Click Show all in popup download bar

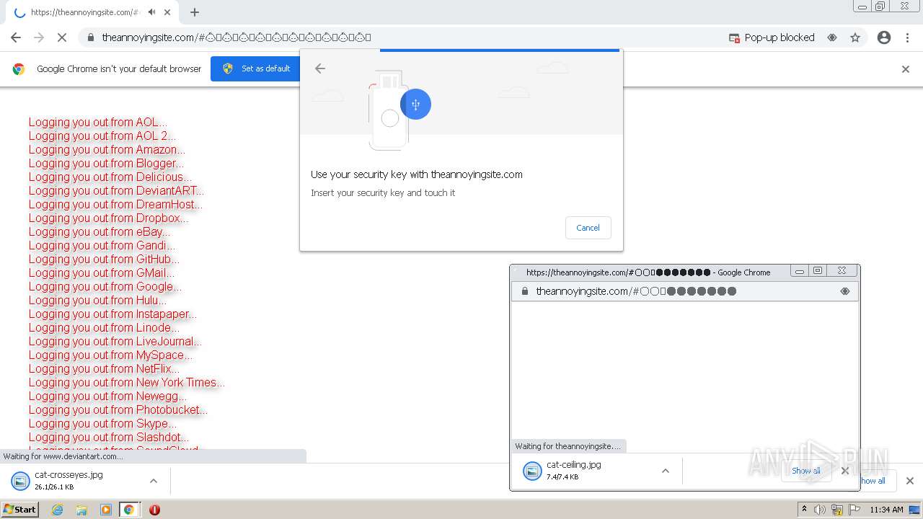[x=806, y=471]
